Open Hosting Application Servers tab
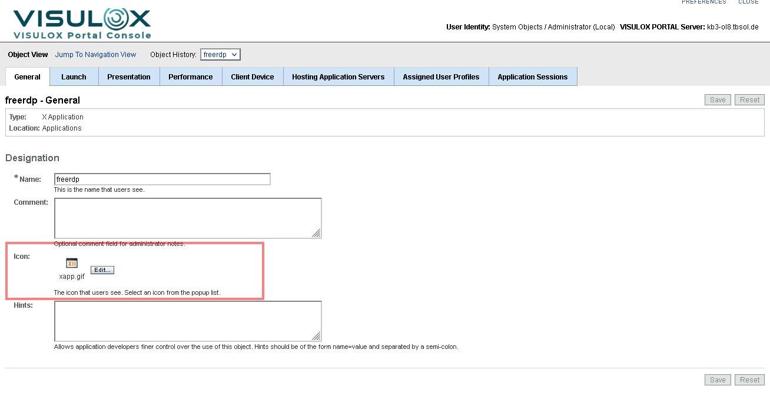Screen dimensions: 770x396 (338, 77)
